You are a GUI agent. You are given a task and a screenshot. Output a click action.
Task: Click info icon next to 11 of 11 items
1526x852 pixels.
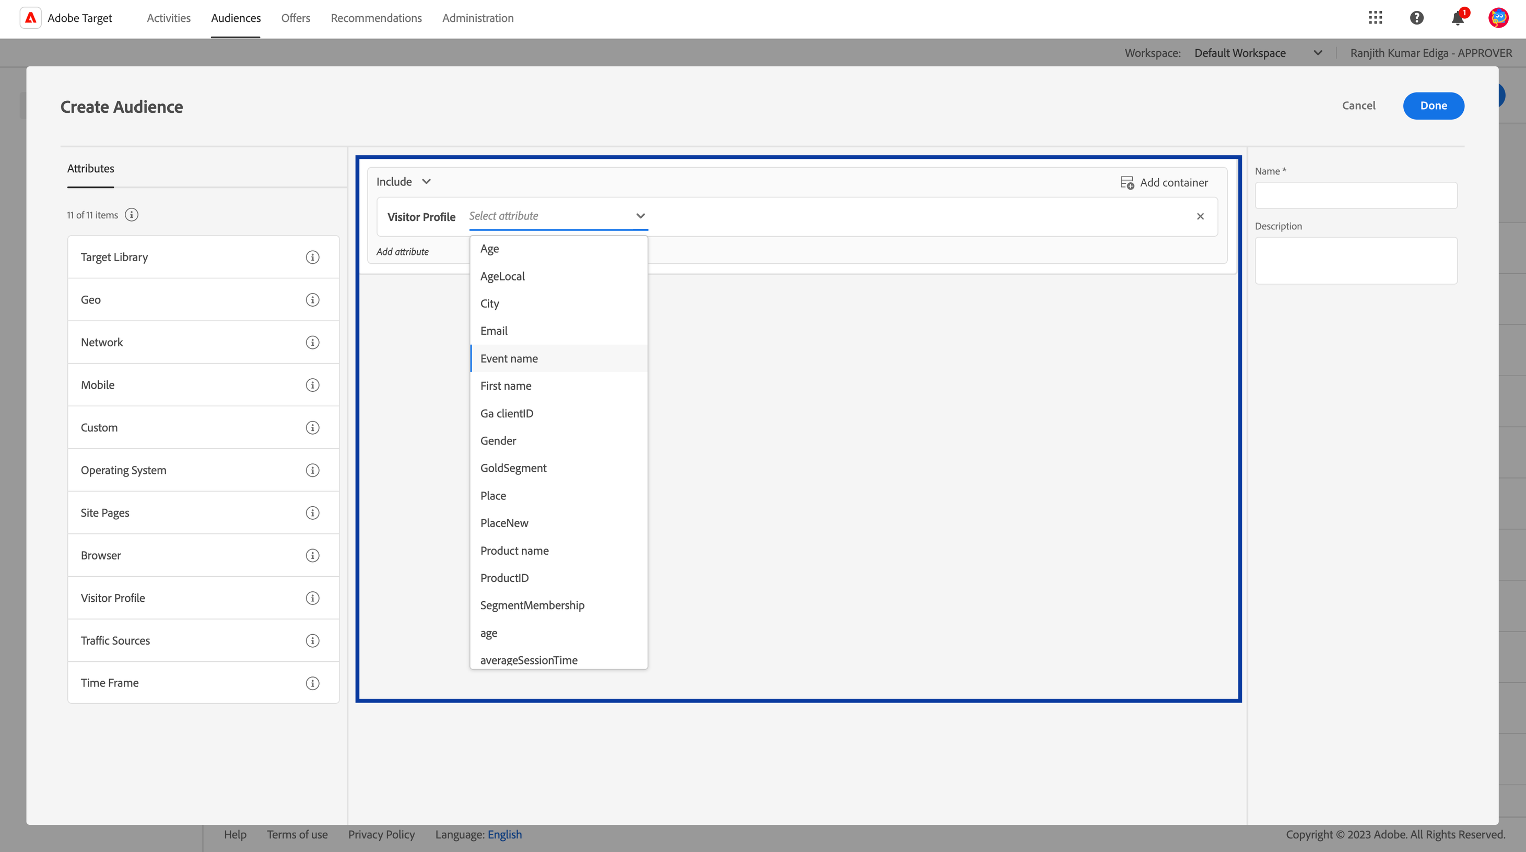(132, 215)
